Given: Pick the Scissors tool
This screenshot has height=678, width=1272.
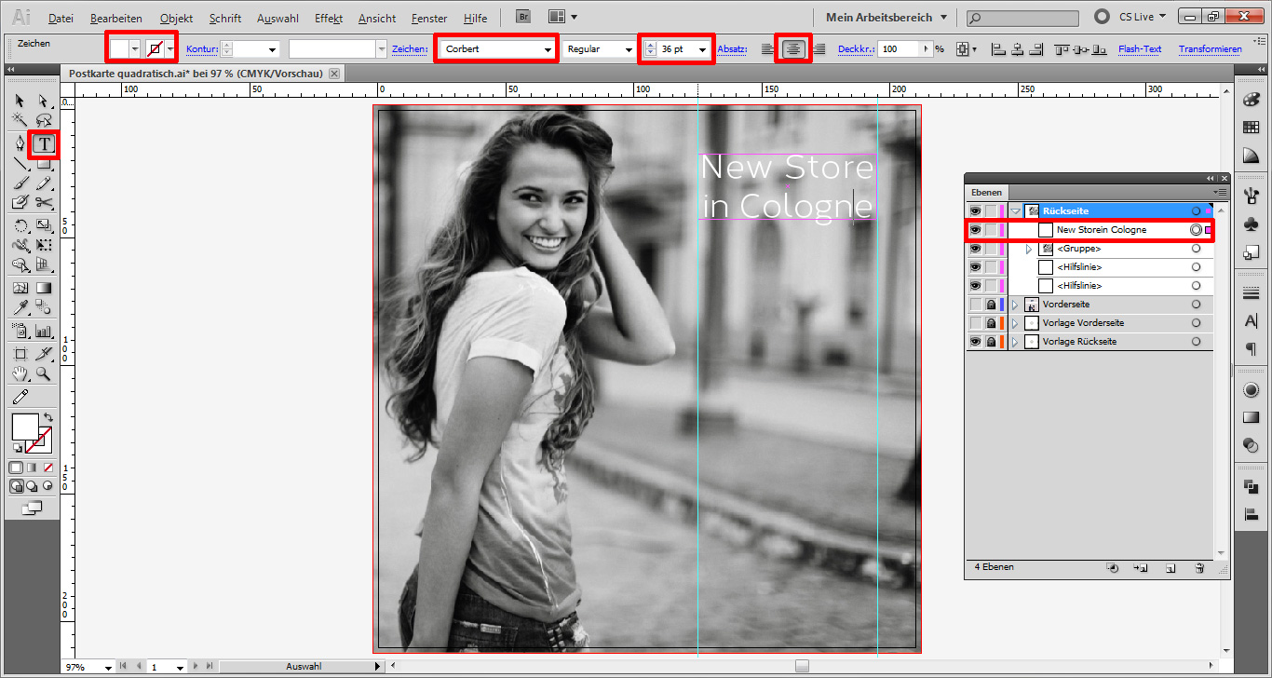Looking at the screenshot, I should coord(44,202).
